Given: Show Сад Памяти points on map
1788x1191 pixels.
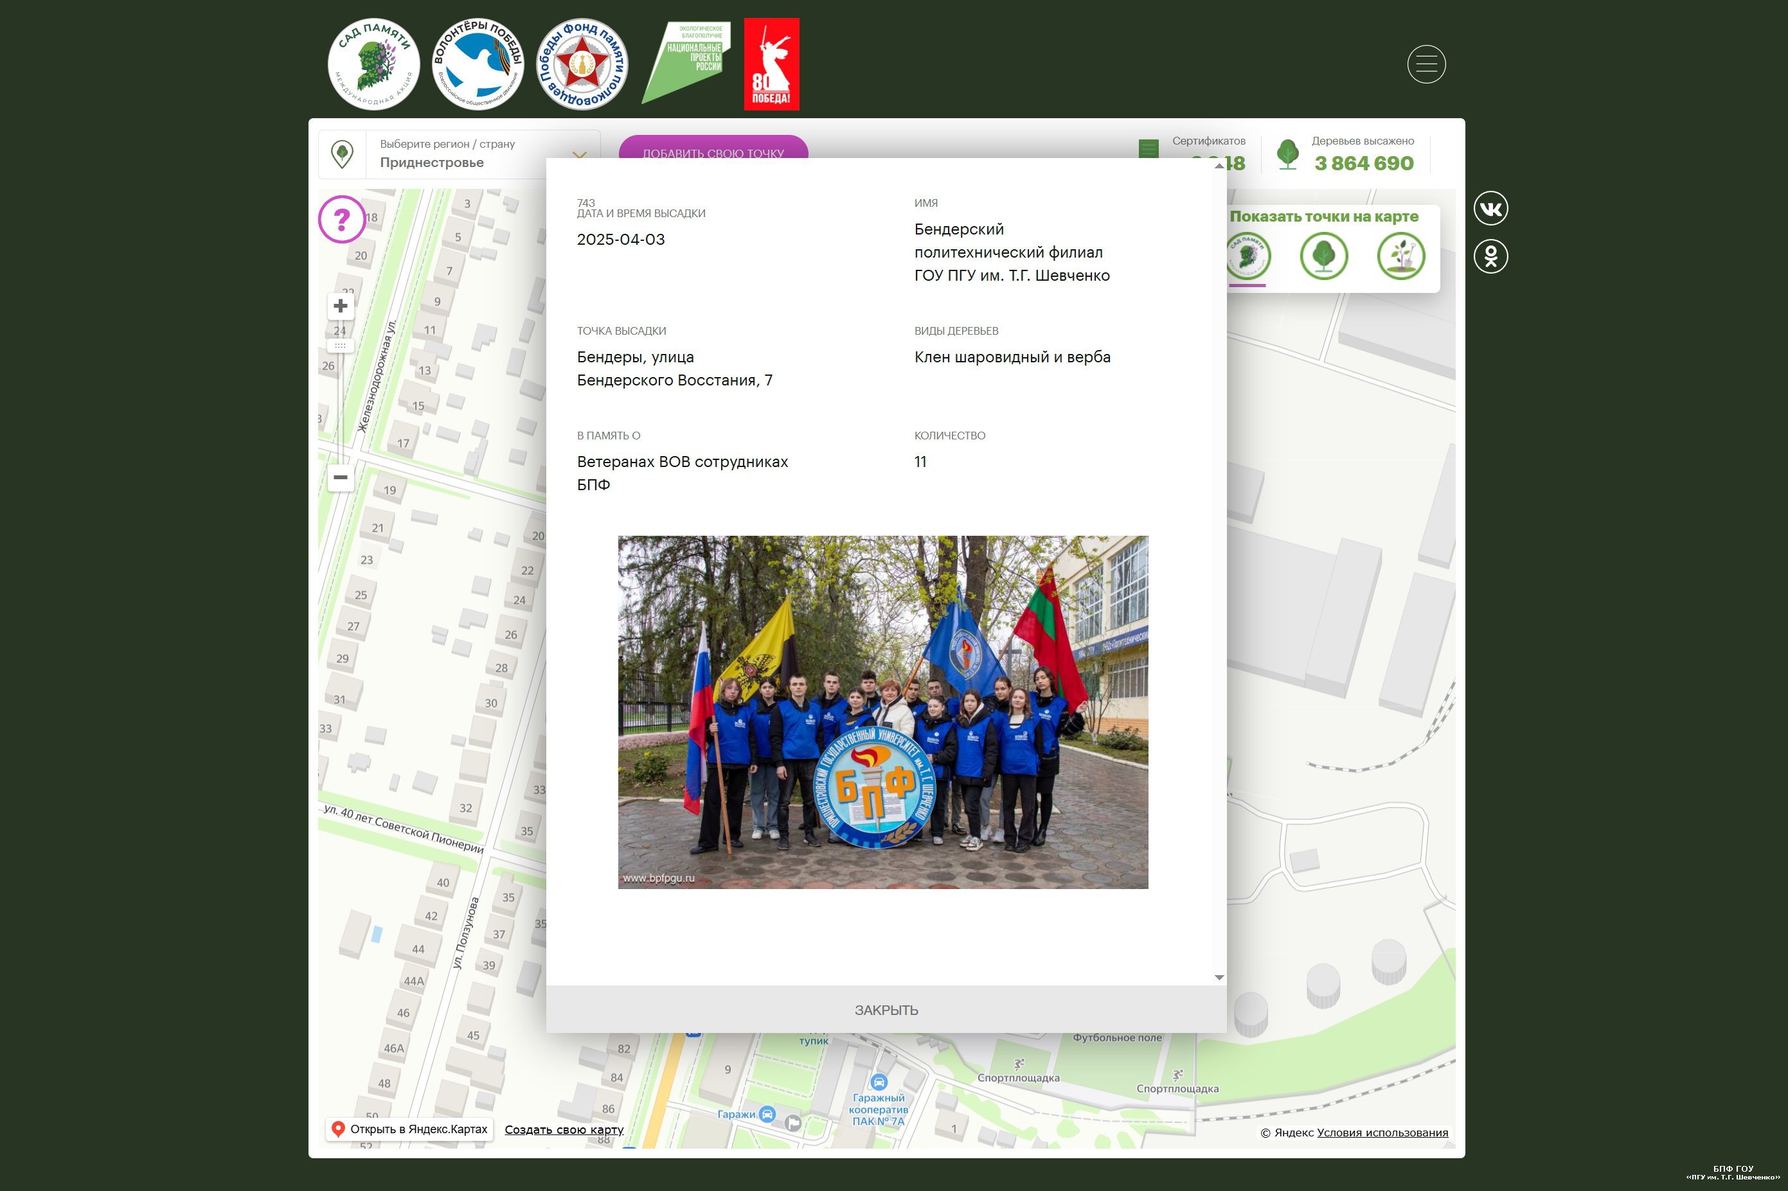Looking at the screenshot, I should click(1247, 257).
